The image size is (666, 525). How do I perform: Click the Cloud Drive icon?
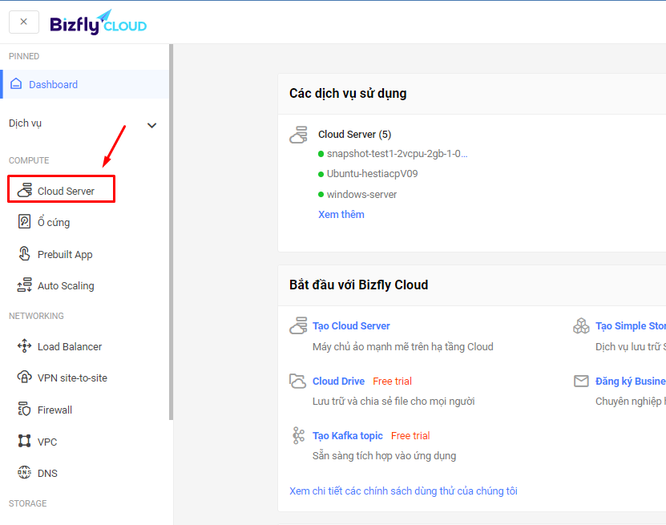coord(298,381)
